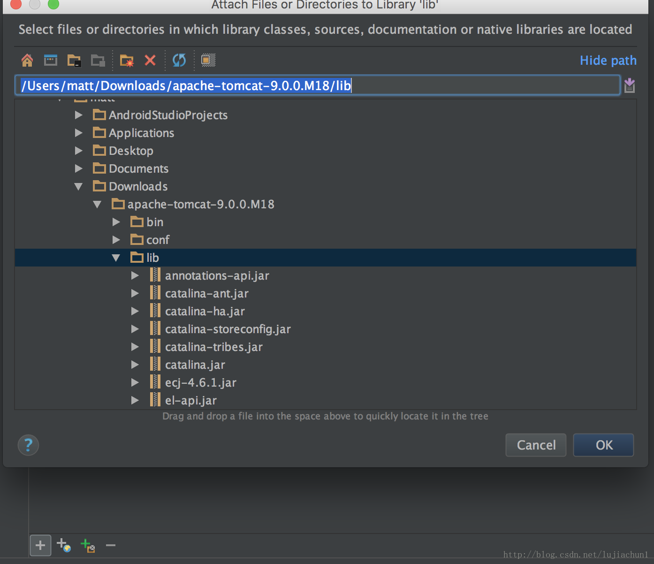Select the lib folder row
Viewport: 654px width, 564px height.
326,258
